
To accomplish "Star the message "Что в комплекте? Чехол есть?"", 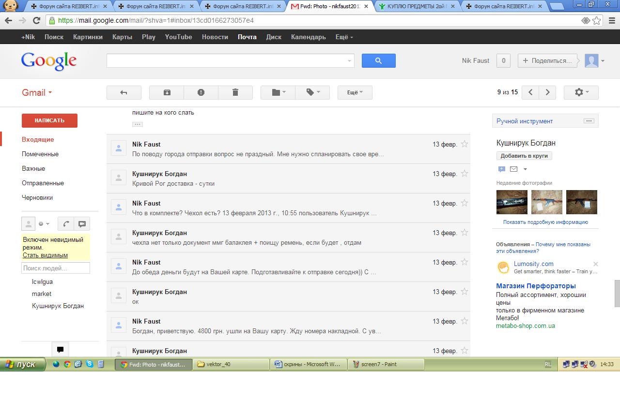I will pyautogui.click(x=465, y=203).
